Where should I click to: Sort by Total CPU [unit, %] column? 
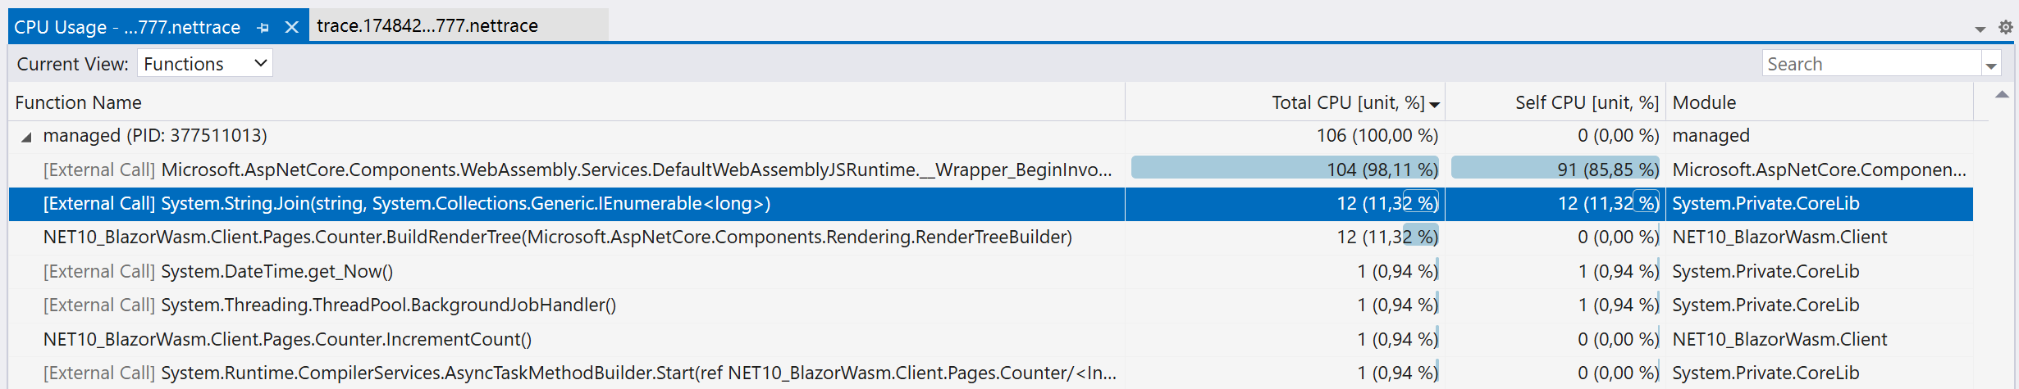[1285, 102]
